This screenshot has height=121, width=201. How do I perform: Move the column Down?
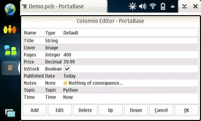click(x=136, y=110)
